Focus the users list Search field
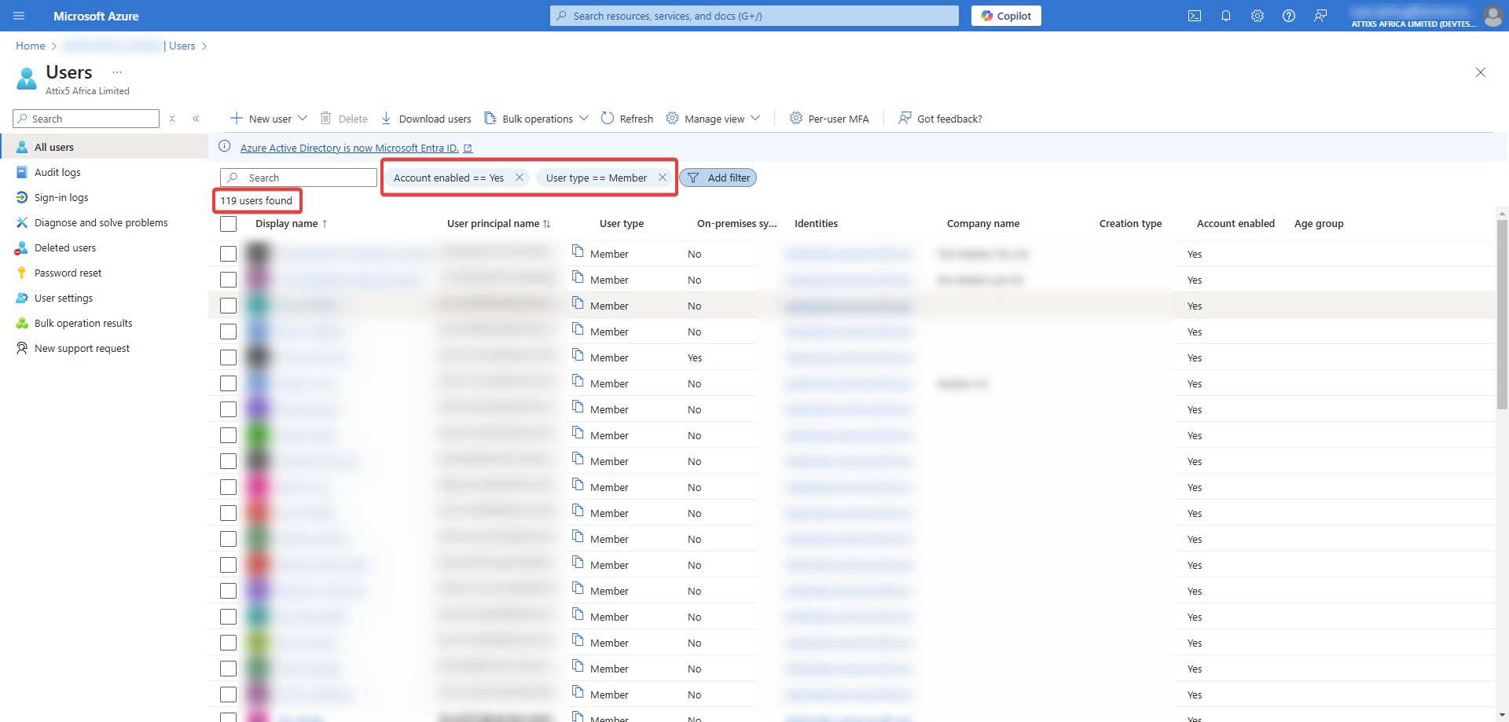The height and width of the screenshot is (722, 1509). [x=299, y=178]
